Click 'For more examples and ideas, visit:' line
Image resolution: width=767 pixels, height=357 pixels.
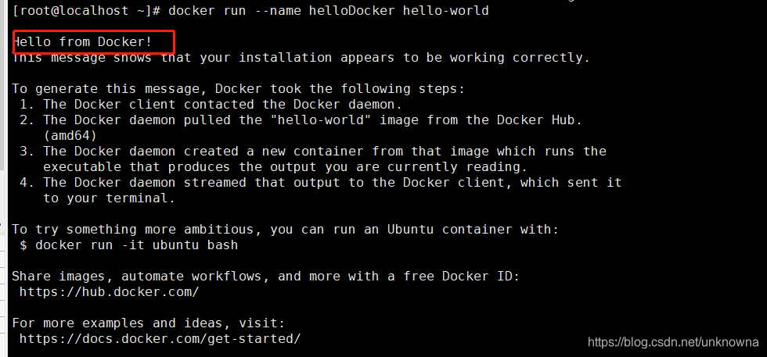(148, 323)
